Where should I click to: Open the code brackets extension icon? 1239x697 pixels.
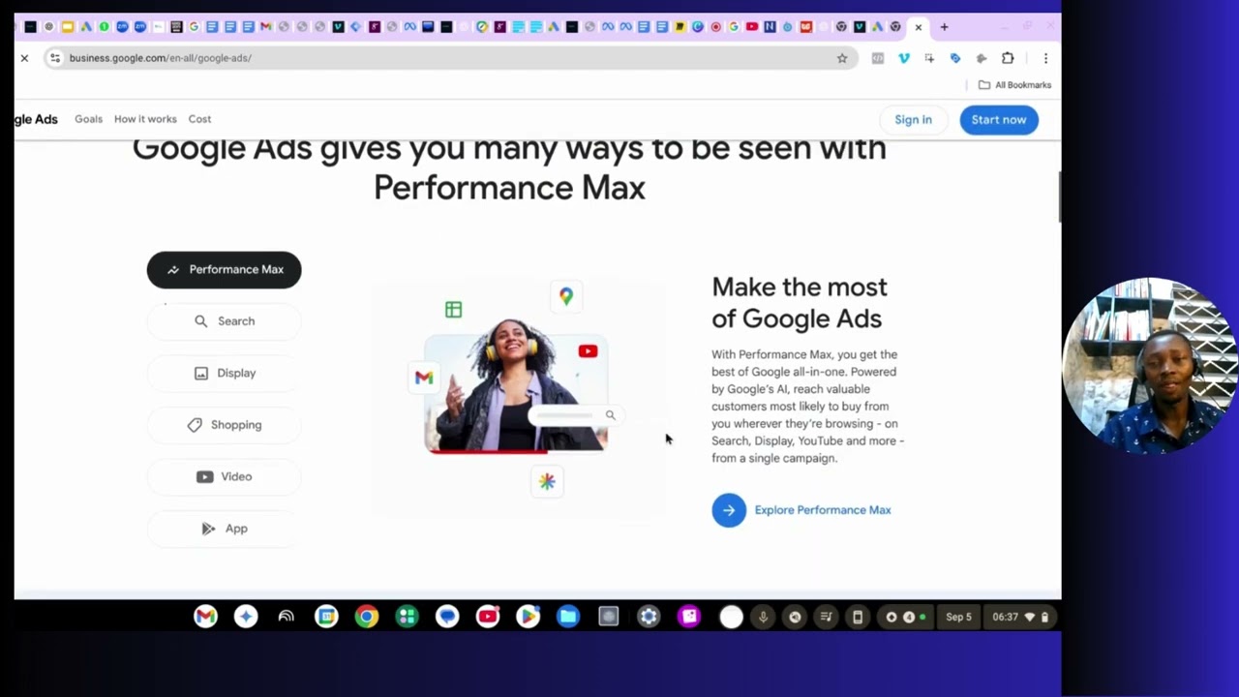tap(878, 58)
